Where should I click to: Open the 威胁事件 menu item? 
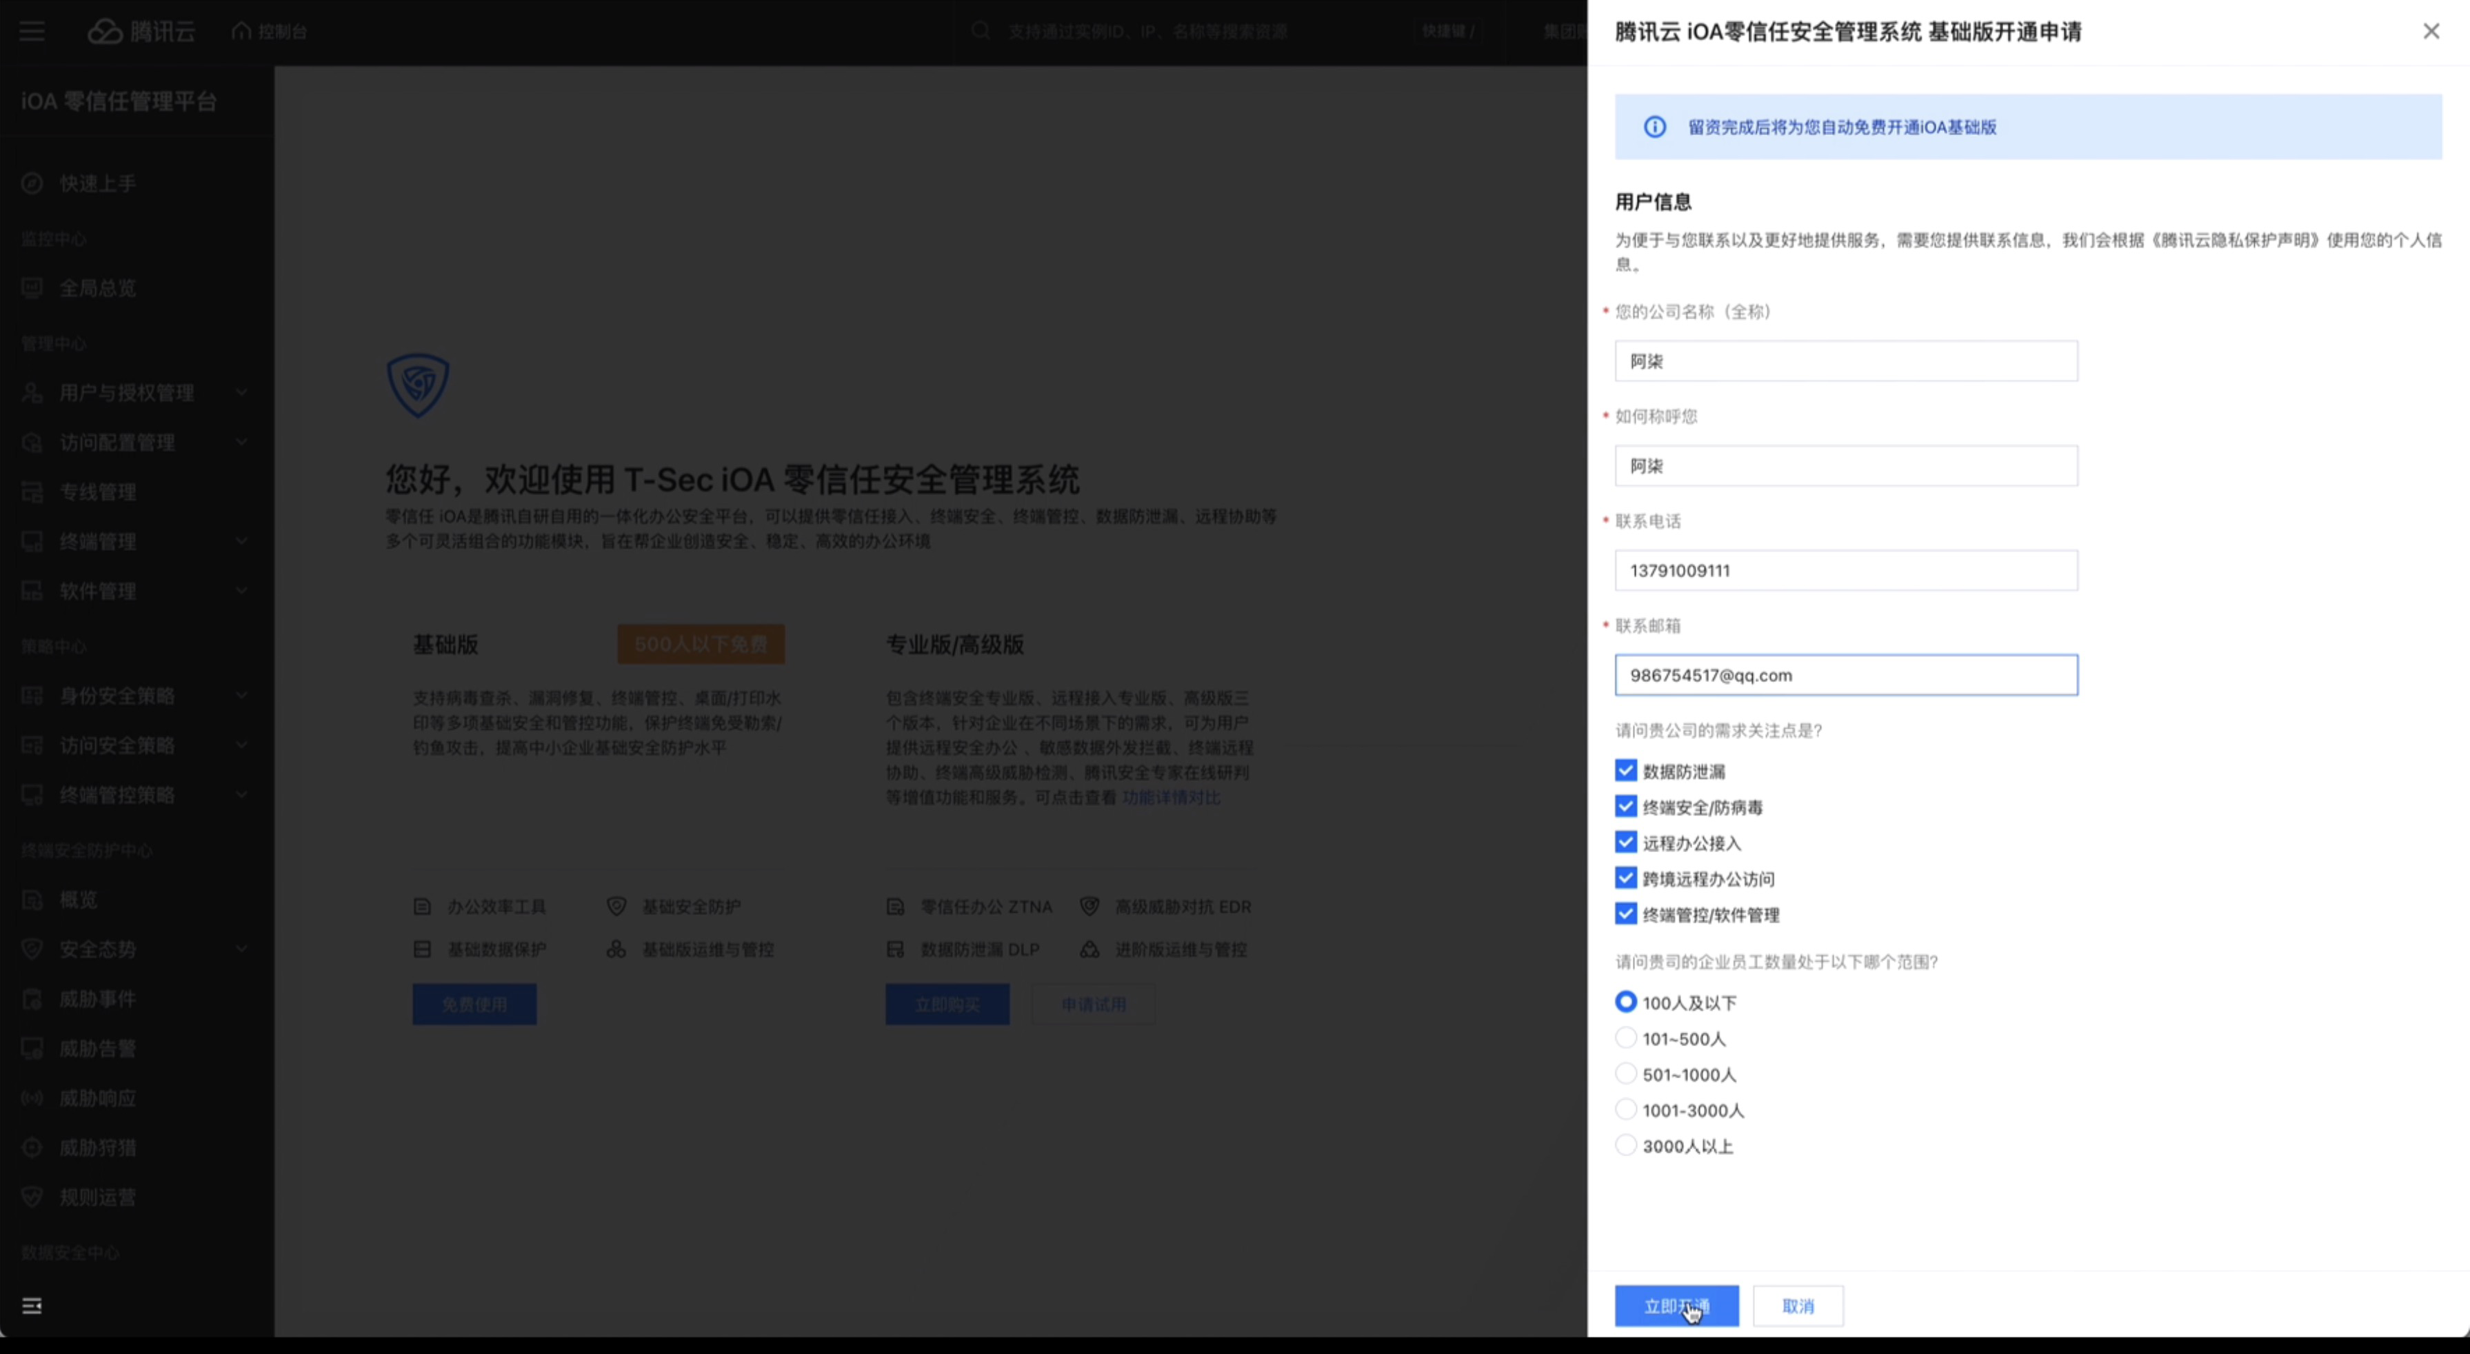coord(98,998)
